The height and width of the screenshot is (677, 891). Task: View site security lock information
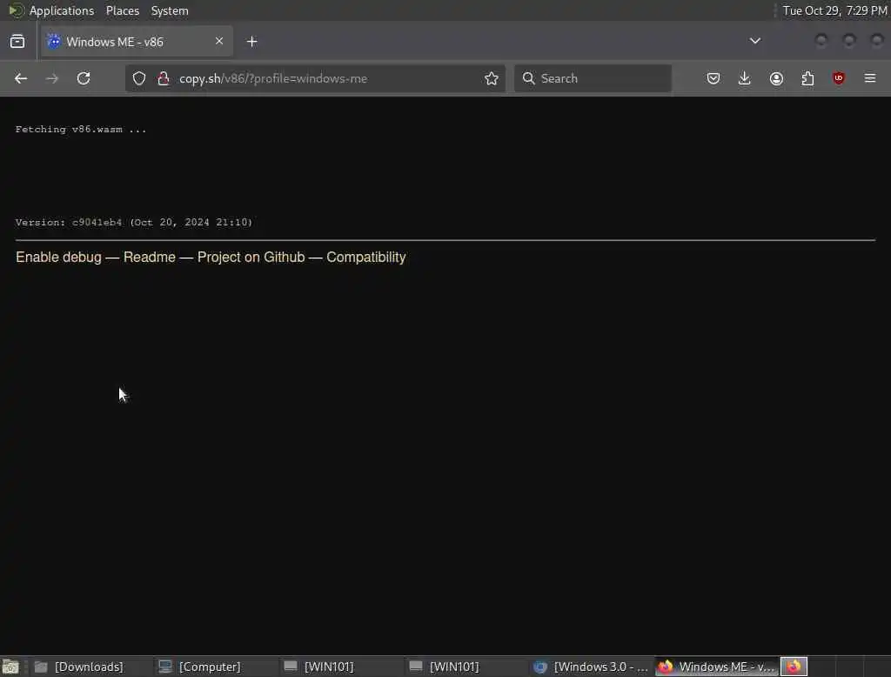tap(164, 78)
